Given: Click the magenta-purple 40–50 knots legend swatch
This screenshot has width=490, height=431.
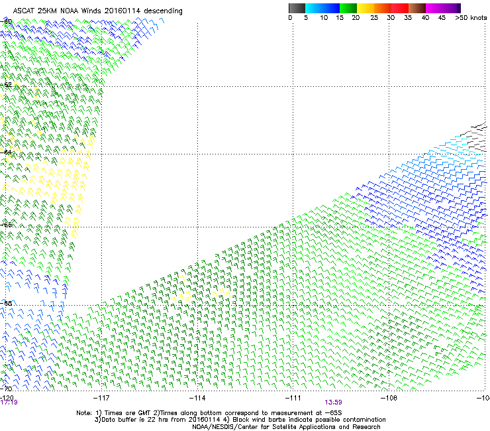Looking at the screenshot, I should [443, 8].
